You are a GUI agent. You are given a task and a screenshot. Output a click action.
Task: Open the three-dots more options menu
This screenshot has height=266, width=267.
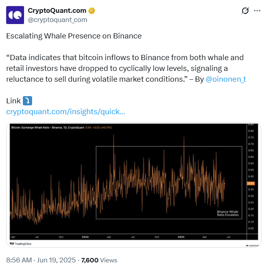257,11
